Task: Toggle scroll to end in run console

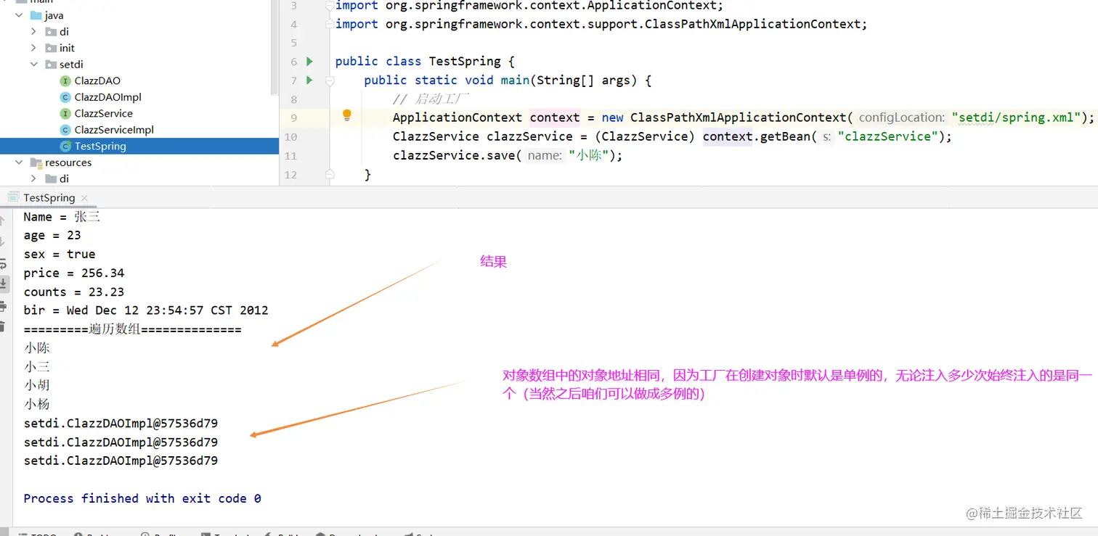Action: click(x=4, y=283)
